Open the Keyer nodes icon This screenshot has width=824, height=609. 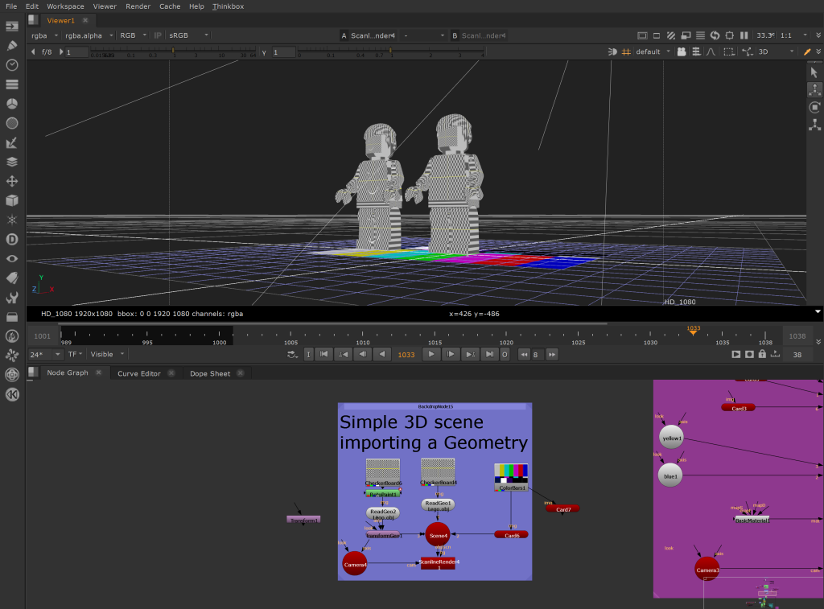pos(11,142)
